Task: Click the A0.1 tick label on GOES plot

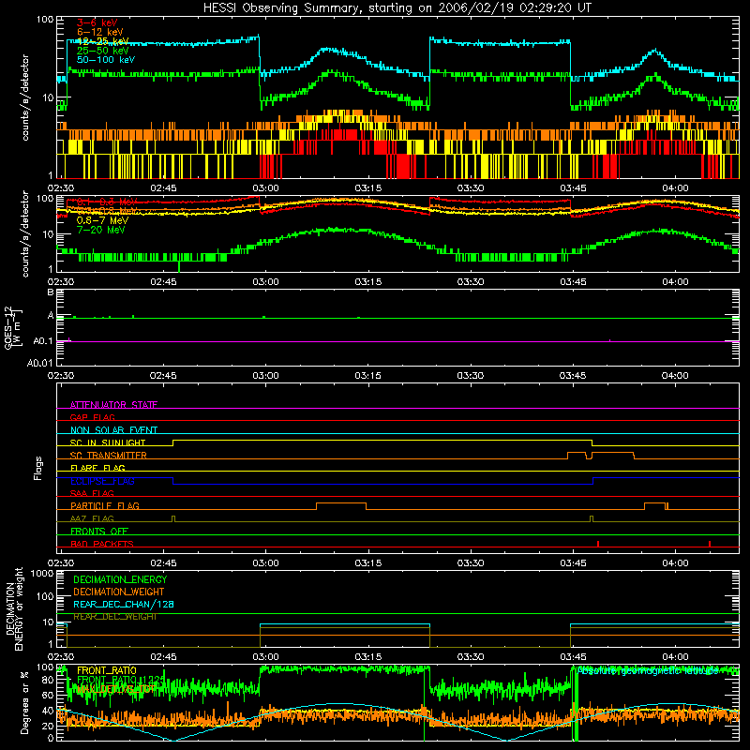Action: tap(43, 341)
